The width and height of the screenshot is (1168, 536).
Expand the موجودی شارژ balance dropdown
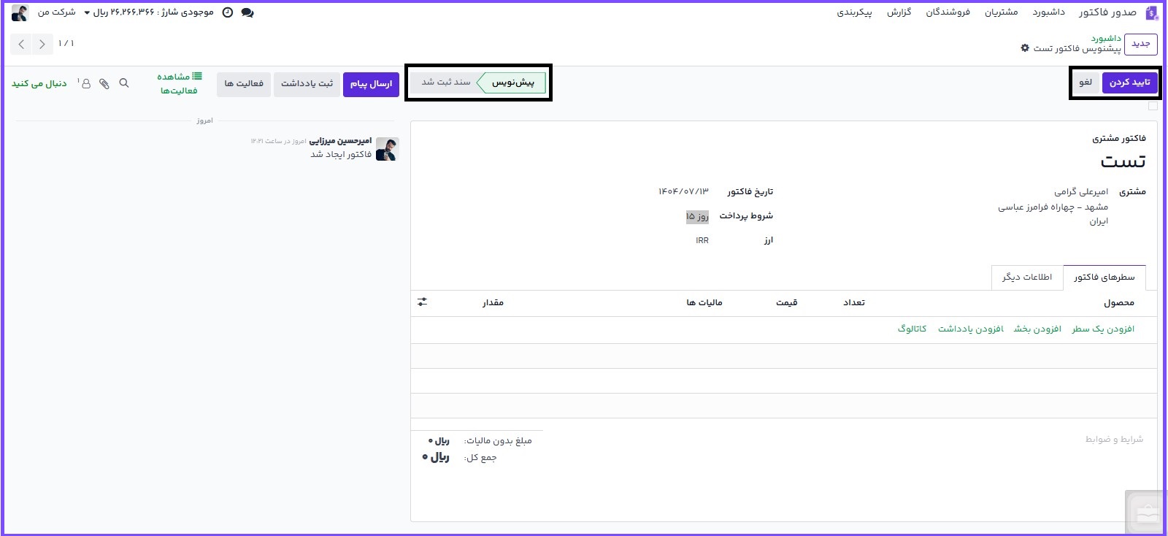tap(88, 12)
